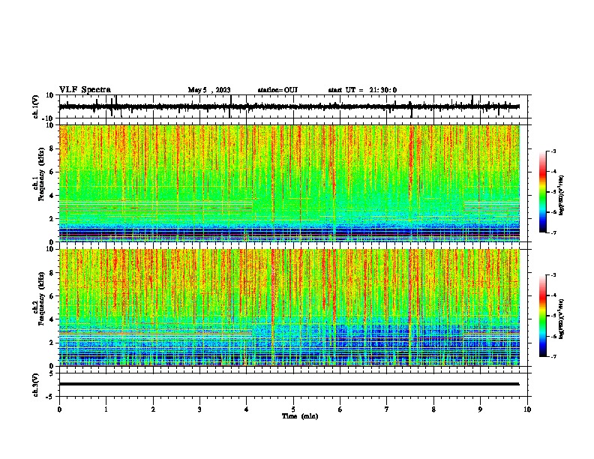This screenshot has width=594, height=459.
Task: Click the ch.2 frequency spectrogram panel
Action: pyautogui.click(x=289, y=307)
